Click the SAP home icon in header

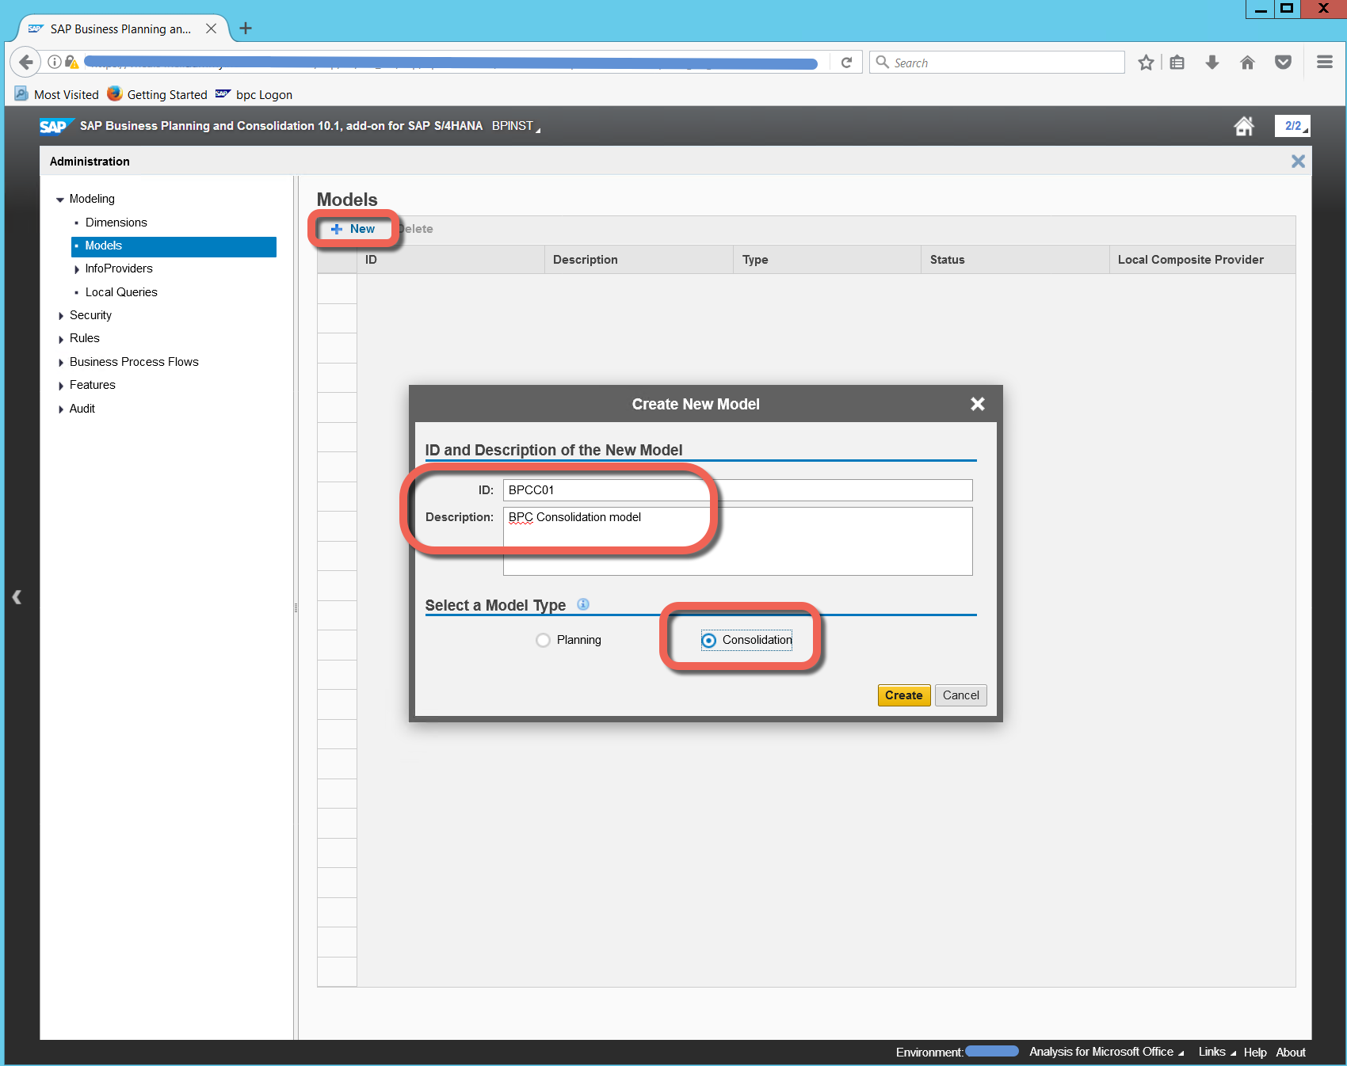[x=1243, y=126]
